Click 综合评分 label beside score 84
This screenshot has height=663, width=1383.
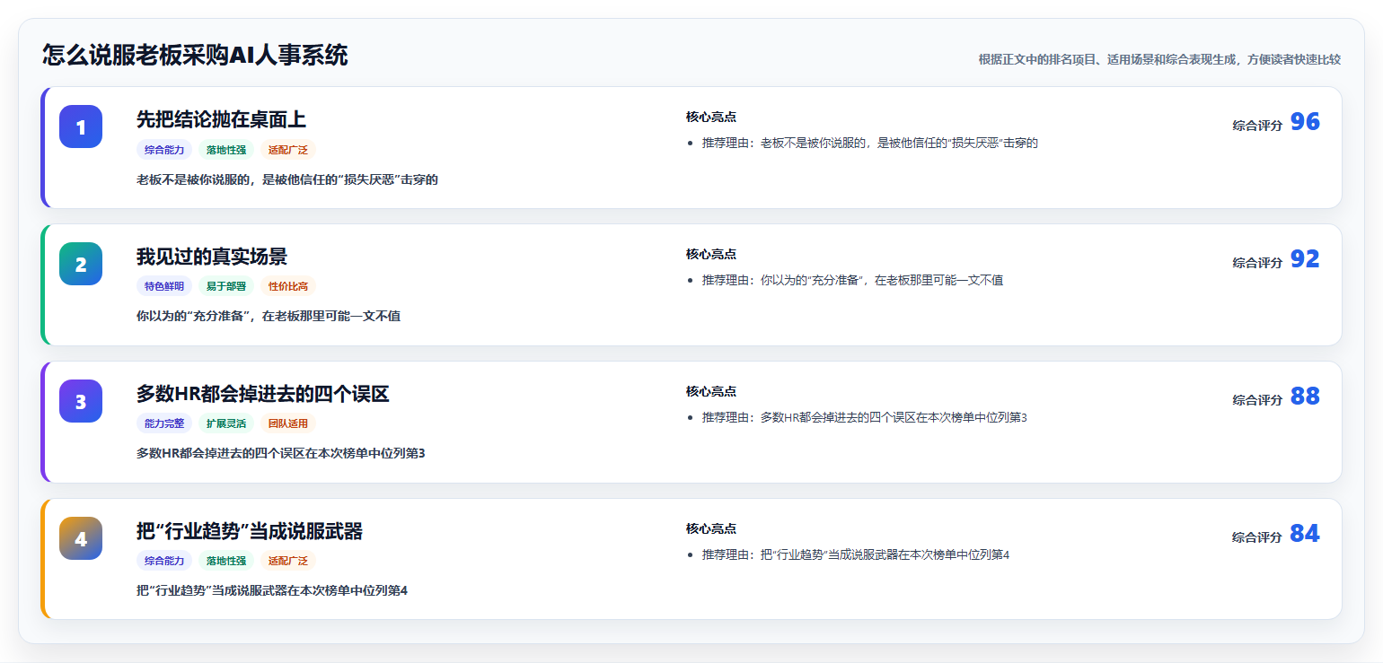coord(1257,537)
